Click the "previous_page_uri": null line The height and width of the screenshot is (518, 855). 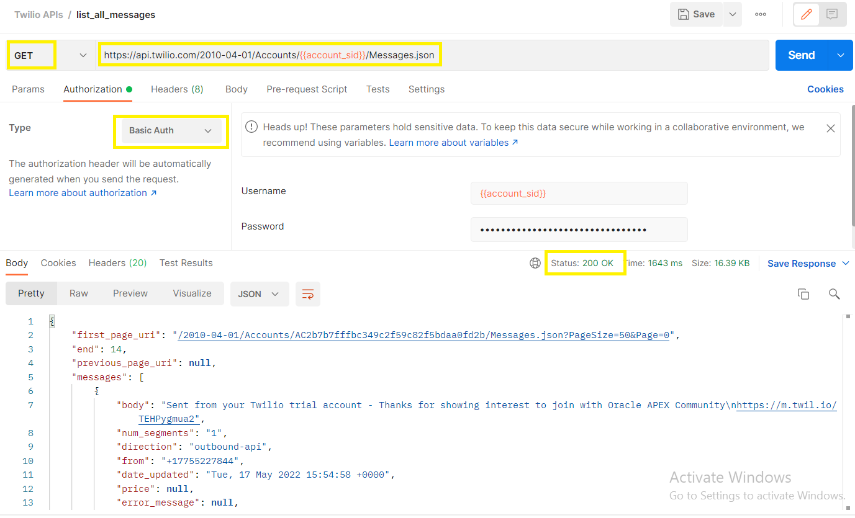144,363
